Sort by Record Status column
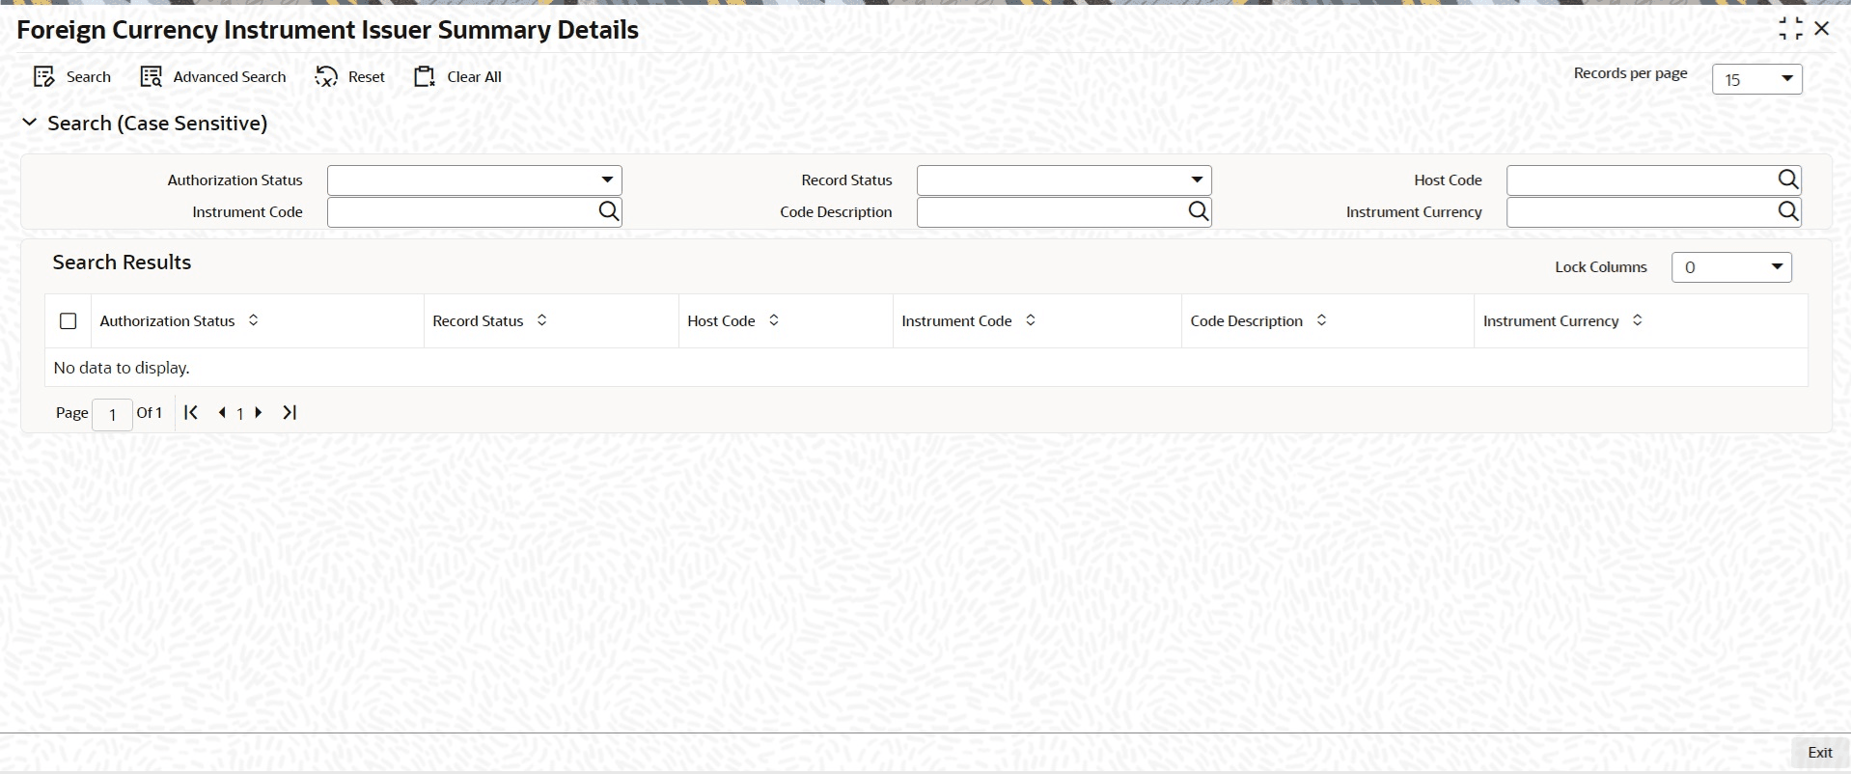 tap(541, 320)
